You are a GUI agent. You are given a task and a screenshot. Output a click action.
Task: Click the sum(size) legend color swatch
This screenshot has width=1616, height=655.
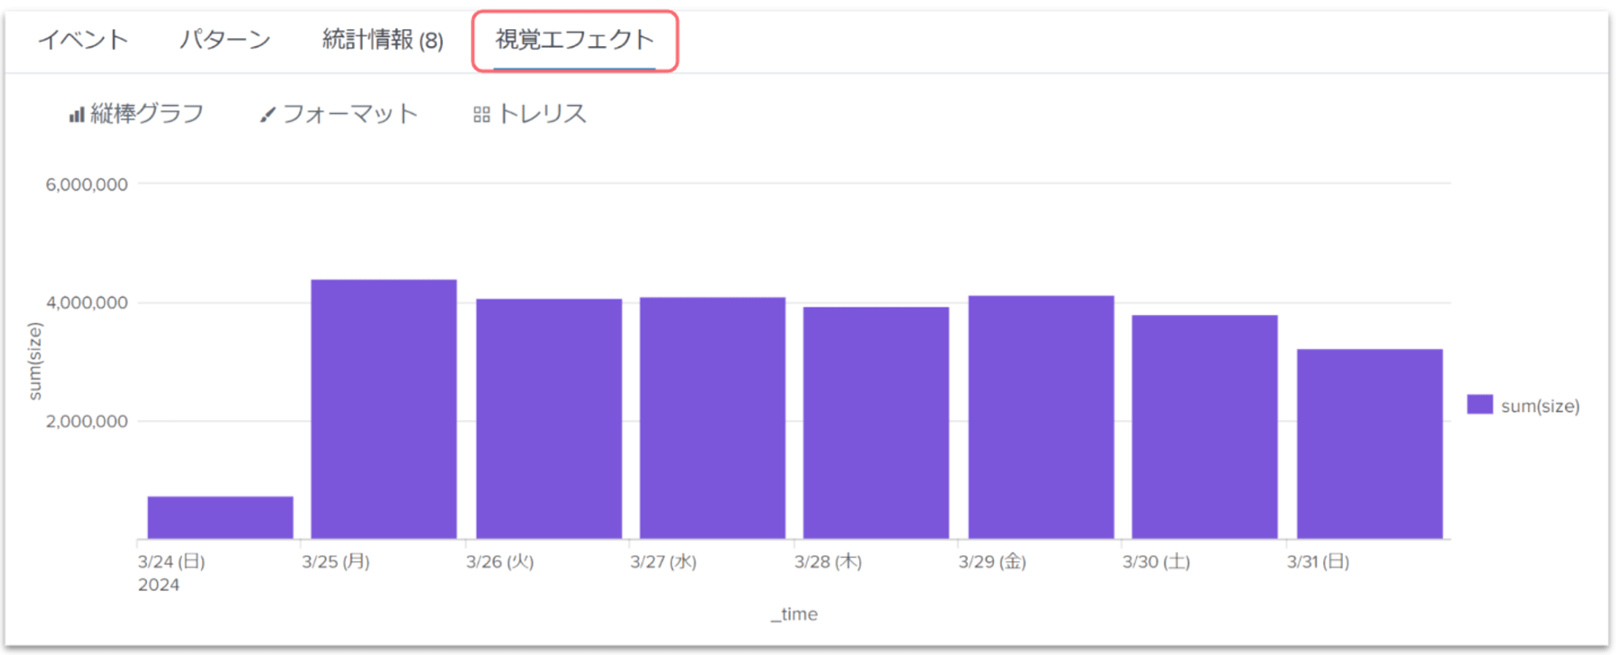1479,405
